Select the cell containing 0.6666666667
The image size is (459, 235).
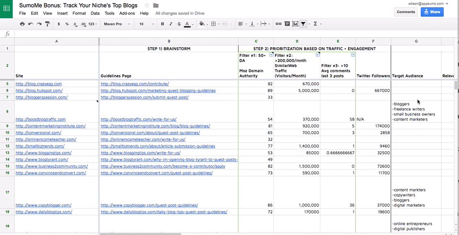point(338,153)
